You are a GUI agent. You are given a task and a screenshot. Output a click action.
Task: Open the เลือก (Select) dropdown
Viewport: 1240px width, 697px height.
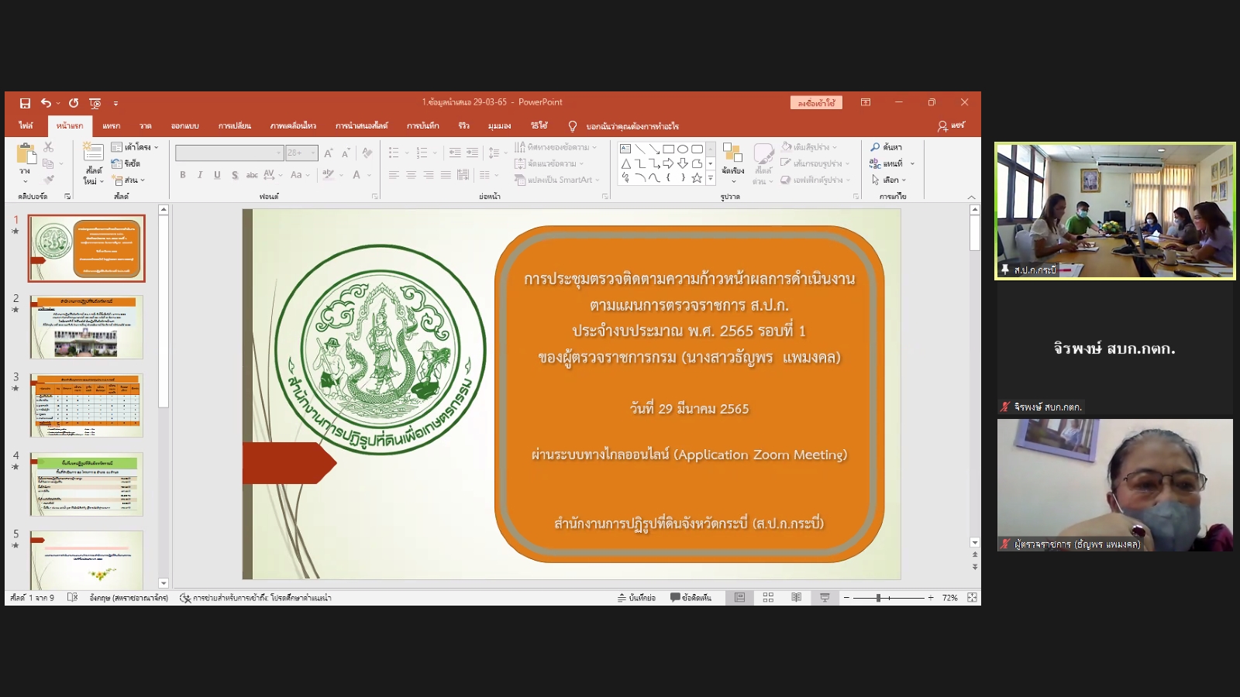888,180
